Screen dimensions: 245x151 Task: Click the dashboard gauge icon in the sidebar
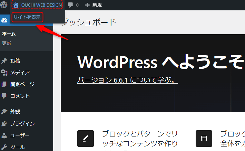(4, 20)
